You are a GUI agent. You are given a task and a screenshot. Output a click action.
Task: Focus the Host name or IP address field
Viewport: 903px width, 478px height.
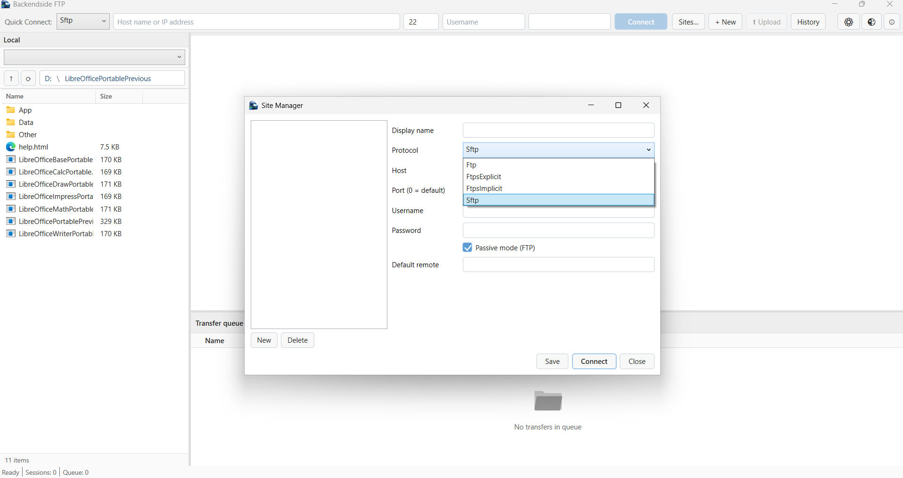click(x=256, y=22)
